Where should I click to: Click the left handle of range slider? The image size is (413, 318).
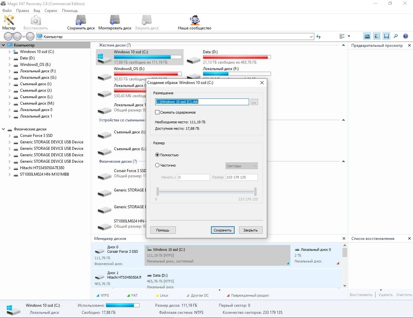coord(157,191)
